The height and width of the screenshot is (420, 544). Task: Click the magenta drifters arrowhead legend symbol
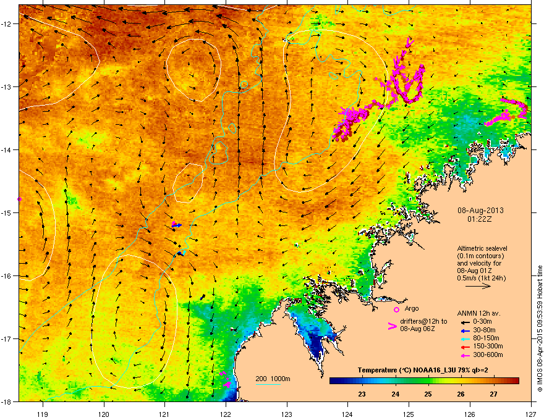tap(392, 326)
